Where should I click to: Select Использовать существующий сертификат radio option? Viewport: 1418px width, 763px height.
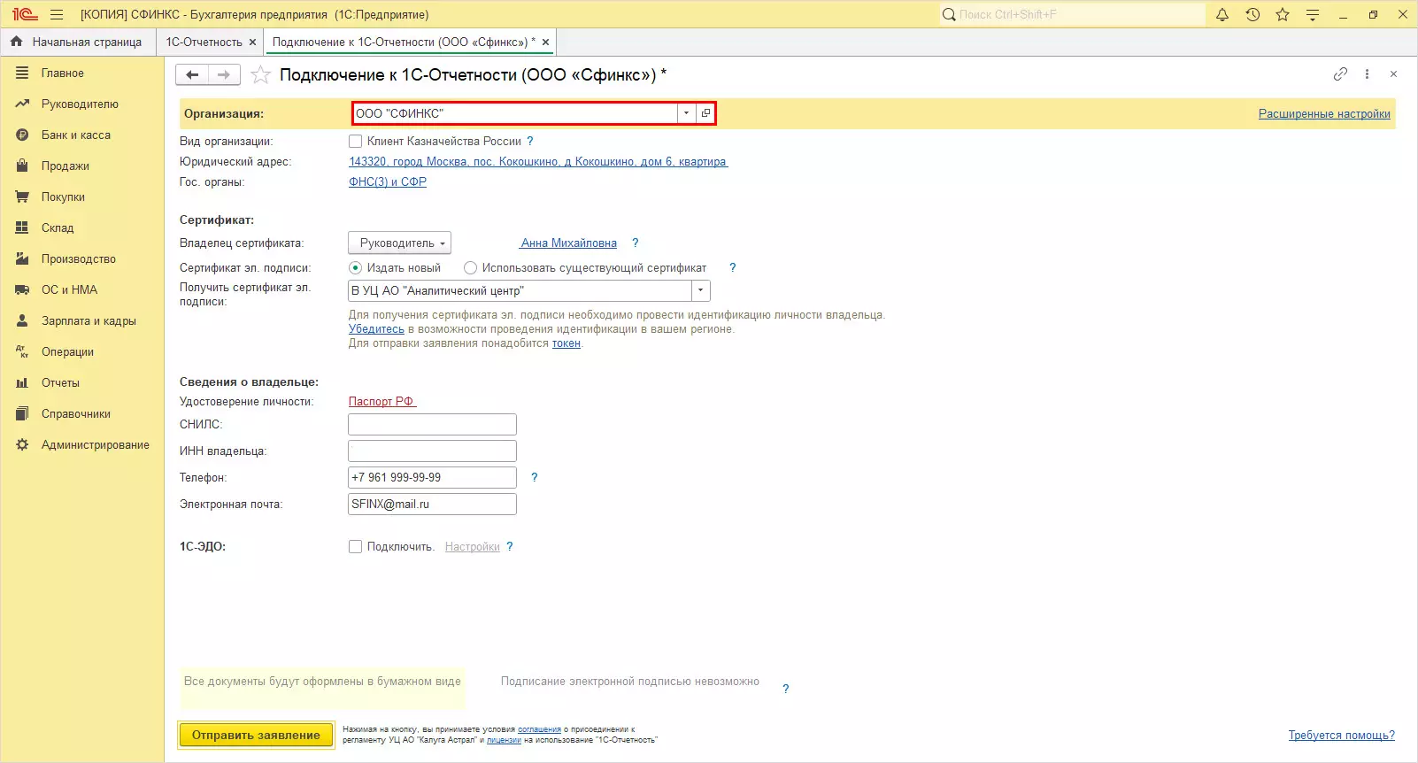470,267
